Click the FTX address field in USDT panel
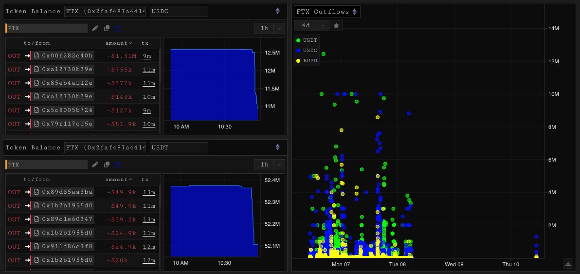This screenshot has width=580, height=274. click(x=105, y=147)
